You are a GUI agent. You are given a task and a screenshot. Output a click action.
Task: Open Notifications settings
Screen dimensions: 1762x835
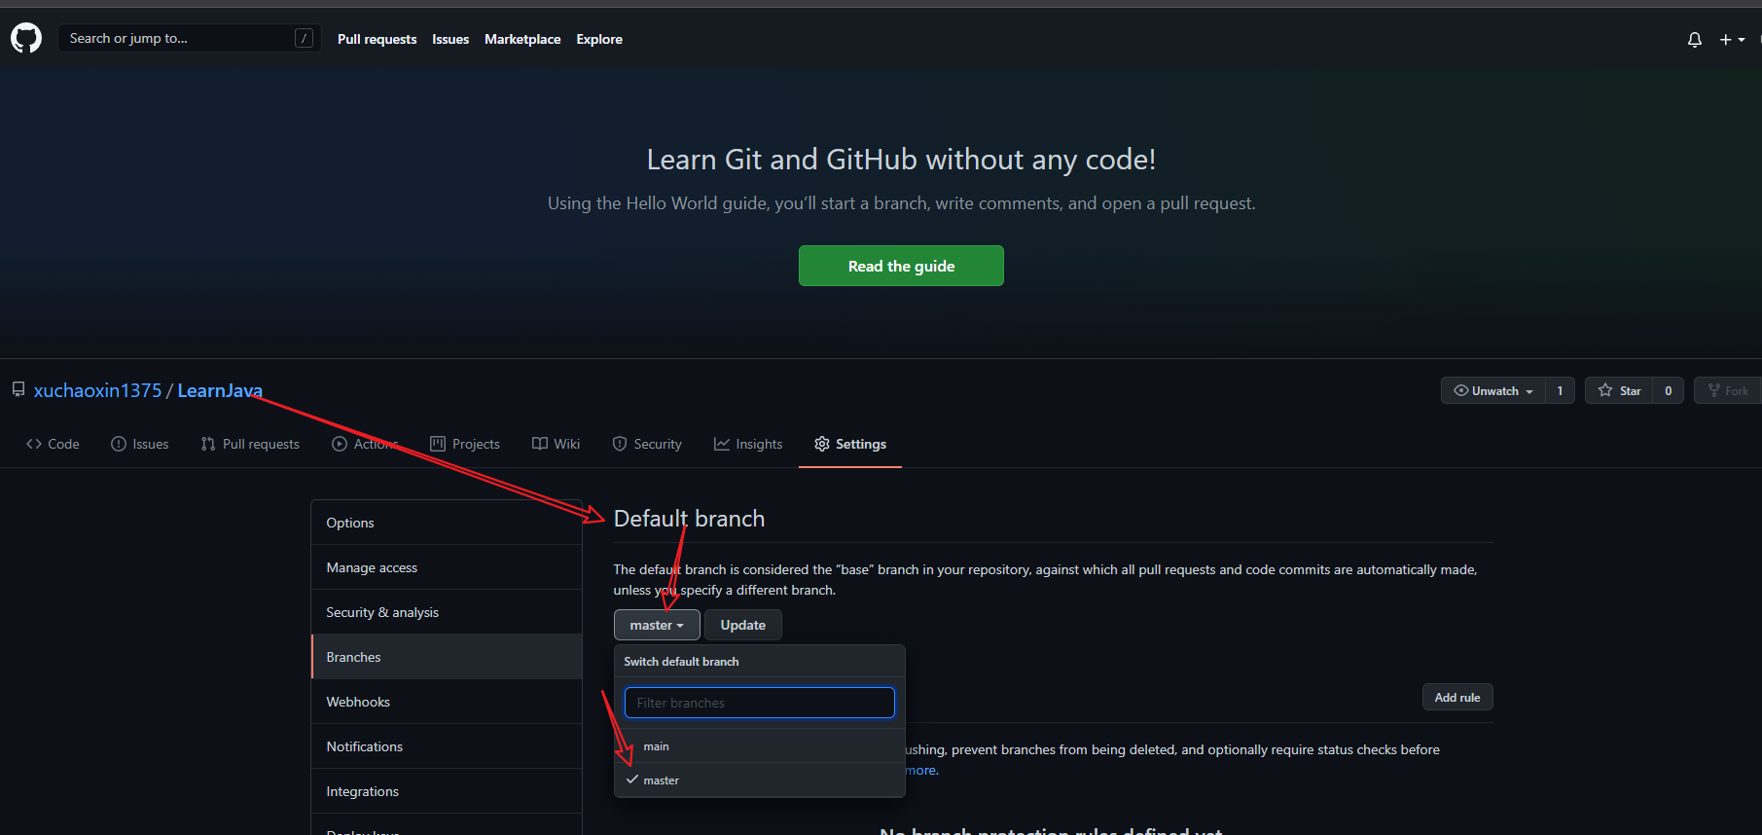[x=447, y=746]
